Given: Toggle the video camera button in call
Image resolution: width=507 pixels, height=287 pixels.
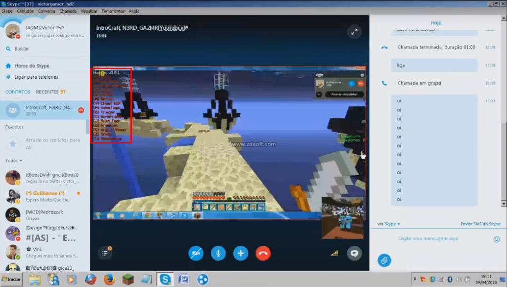Looking at the screenshot, I should point(196,253).
